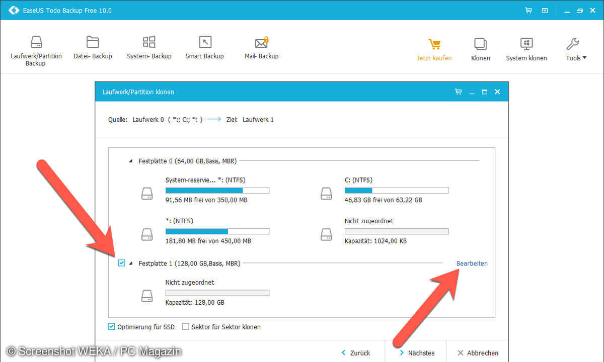Click the EaseUS logo in the title bar
Image resolution: width=604 pixels, height=362 pixels.
pyautogui.click(x=14, y=10)
